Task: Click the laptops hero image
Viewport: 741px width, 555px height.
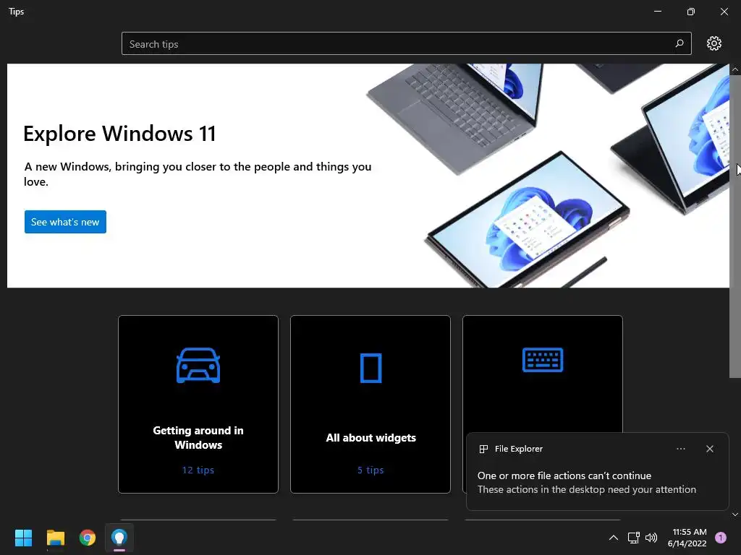Action: coord(549,176)
